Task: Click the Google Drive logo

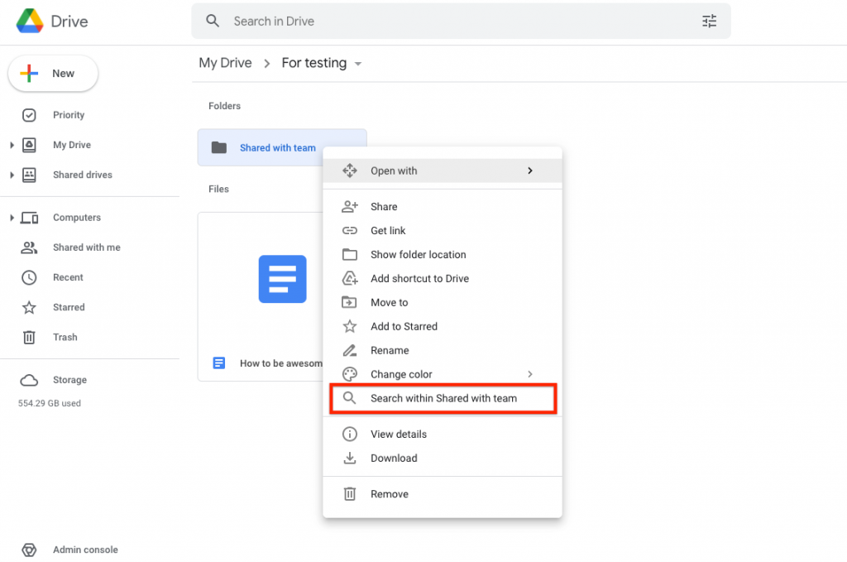Action: (30, 21)
